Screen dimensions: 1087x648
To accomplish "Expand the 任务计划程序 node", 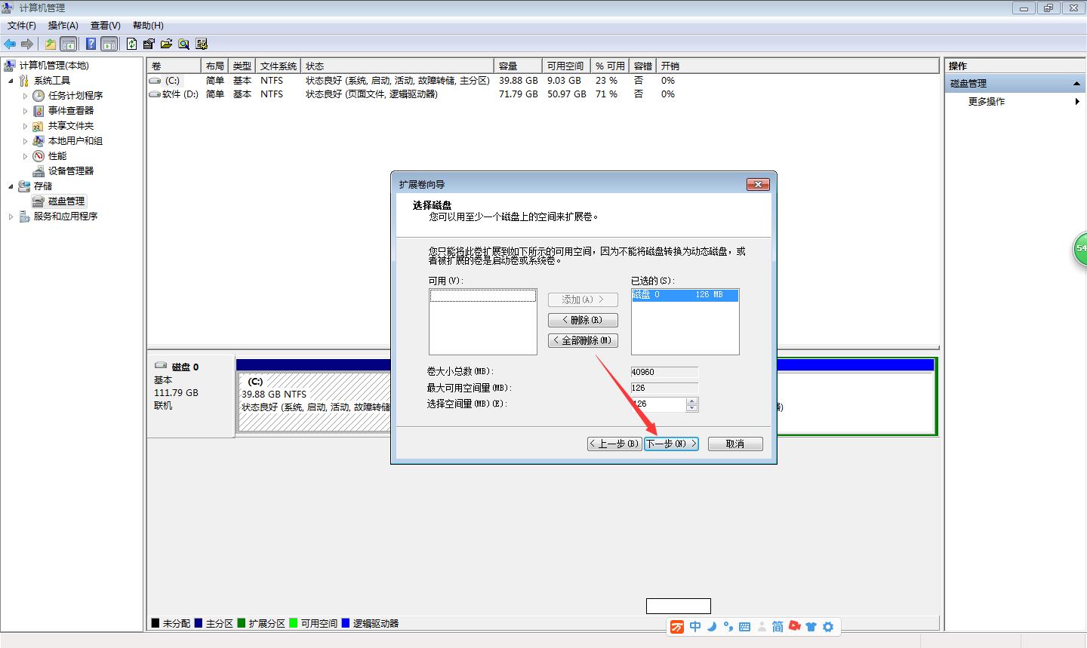I will click(25, 96).
